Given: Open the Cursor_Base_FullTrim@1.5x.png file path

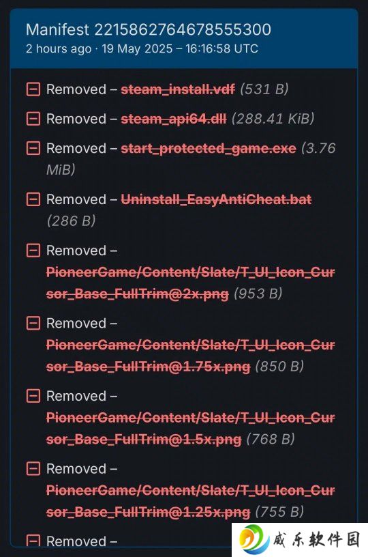Looking at the screenshot, I should click(190, 429).
